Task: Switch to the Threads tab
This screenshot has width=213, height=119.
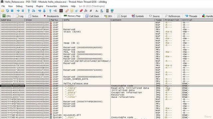Action: 191,16
